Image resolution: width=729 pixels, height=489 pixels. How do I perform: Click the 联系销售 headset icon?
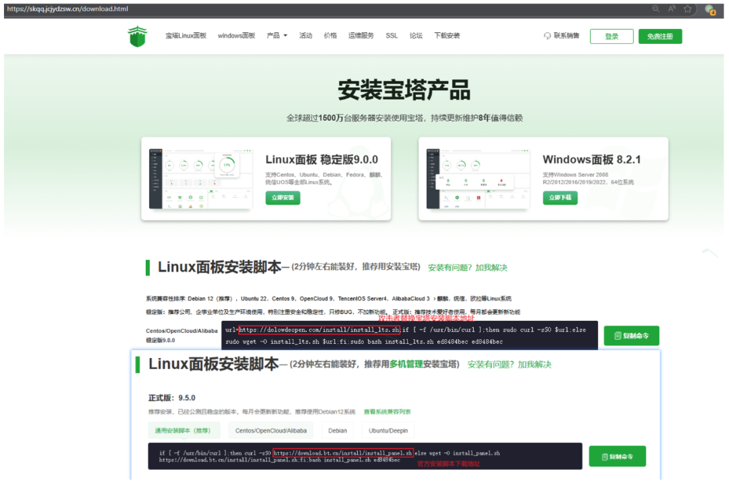547,36
